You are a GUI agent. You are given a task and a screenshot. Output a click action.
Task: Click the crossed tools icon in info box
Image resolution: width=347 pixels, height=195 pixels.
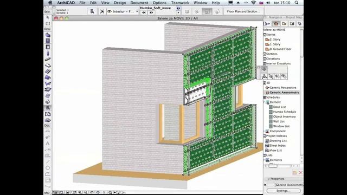pyautogui.click(x=102, y=11)
